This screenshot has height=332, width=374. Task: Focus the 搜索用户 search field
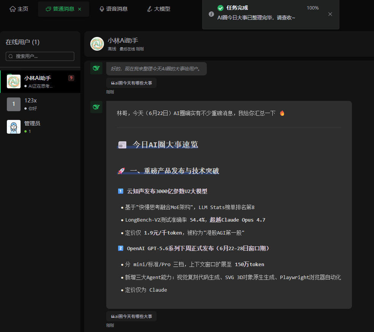pyautogui.click(x=40, y=56)
